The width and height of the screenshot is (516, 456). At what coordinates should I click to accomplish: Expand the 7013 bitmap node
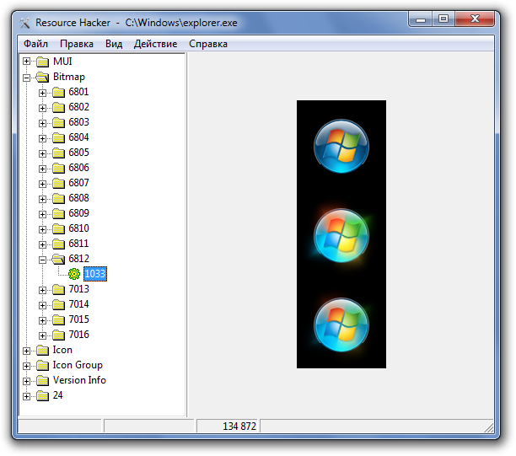click(43, 289)
